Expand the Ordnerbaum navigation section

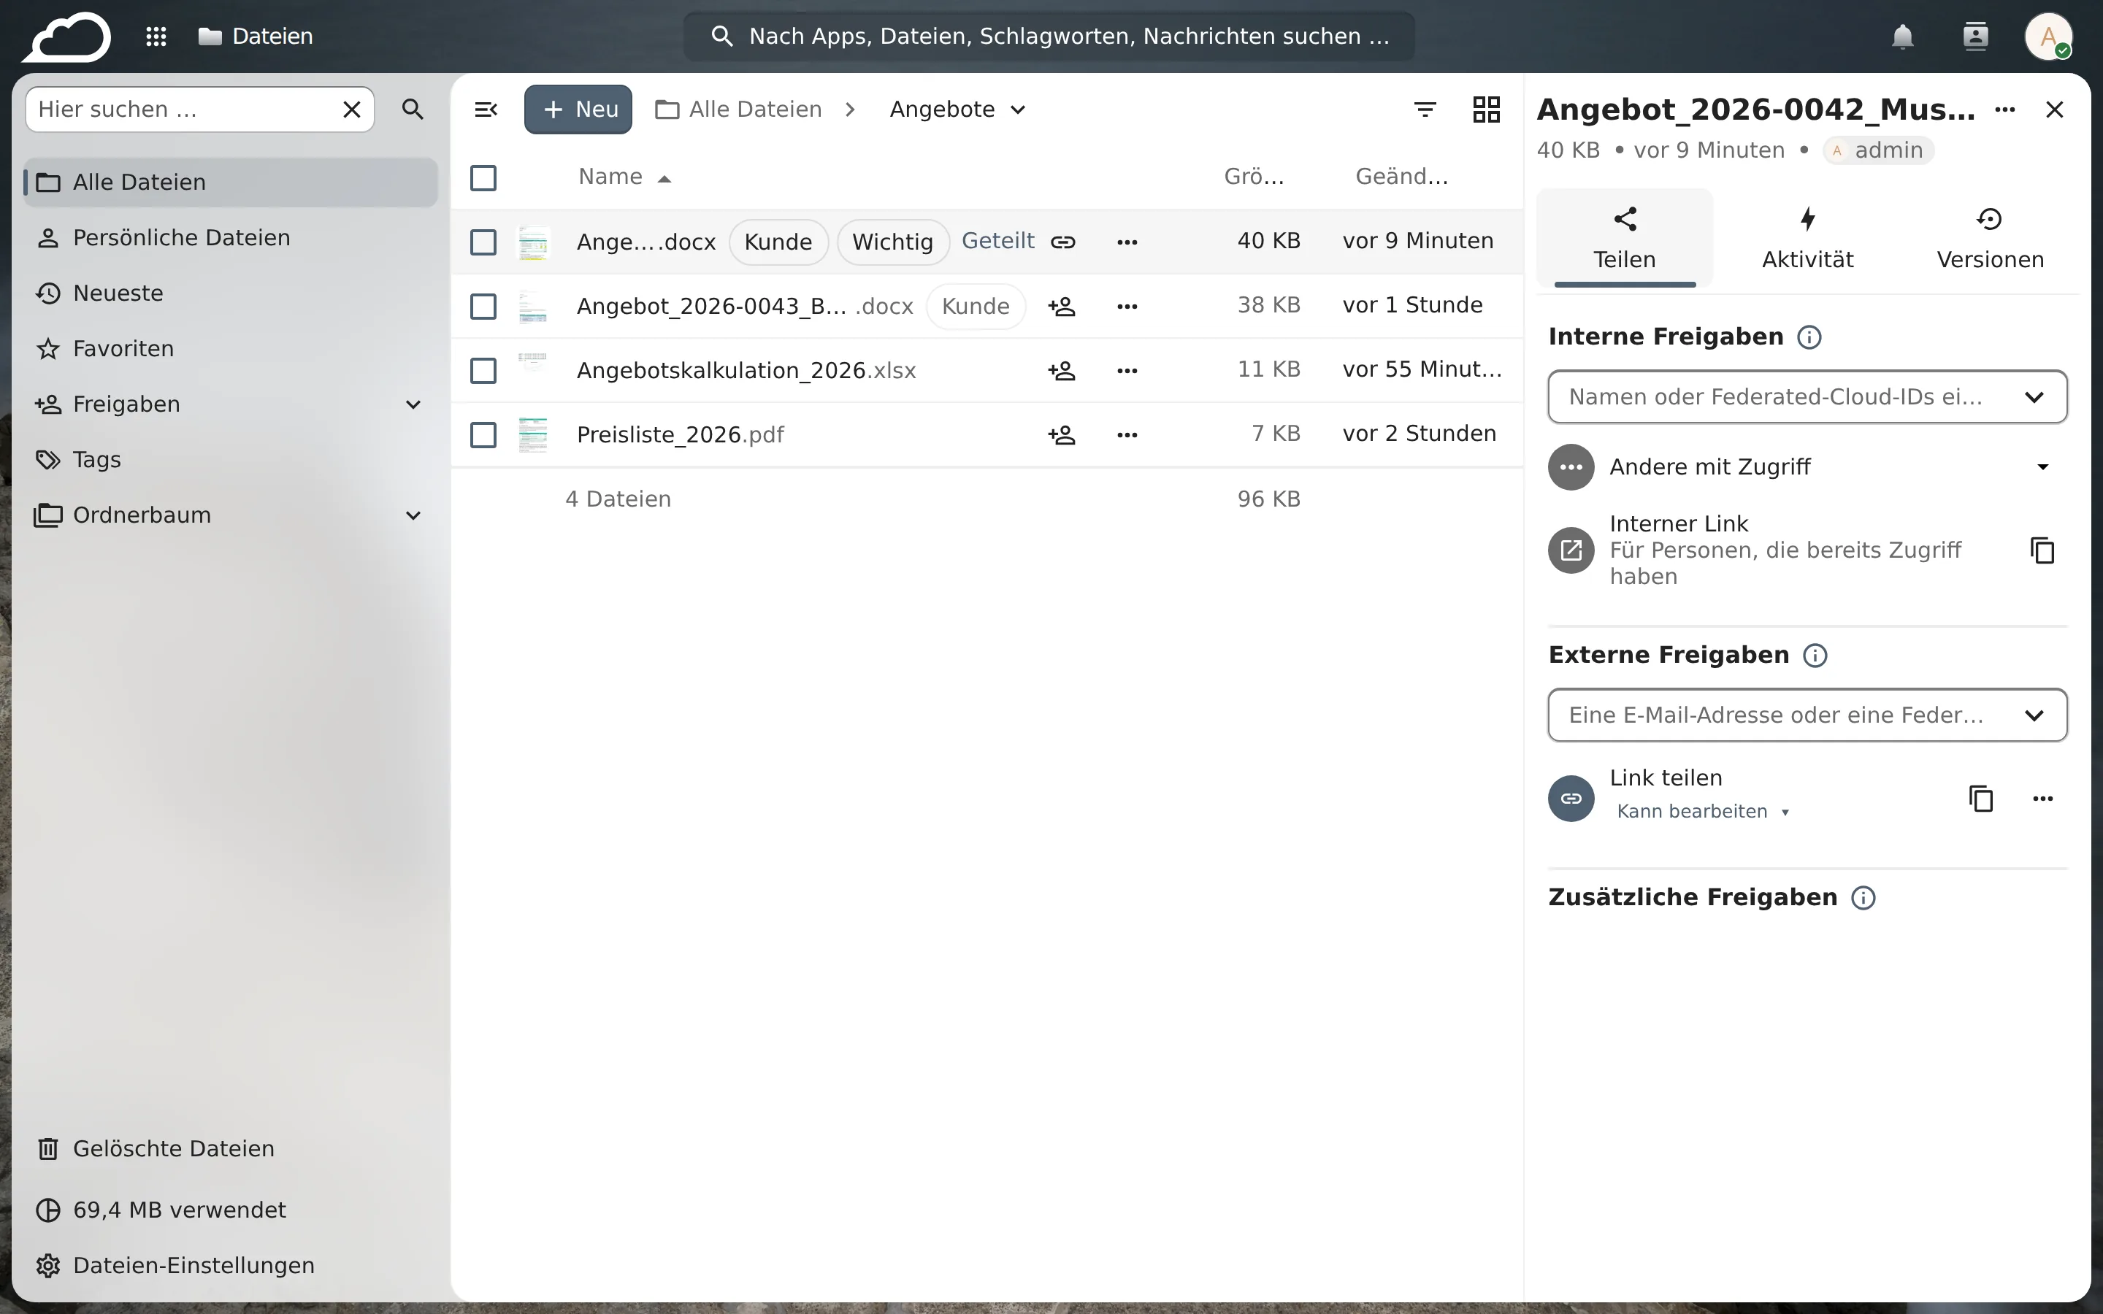413,515
